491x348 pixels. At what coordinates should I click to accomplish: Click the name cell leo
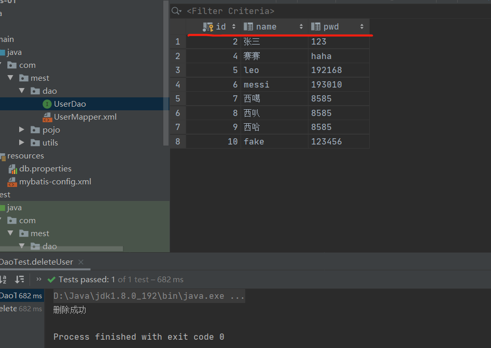point(274,70)
